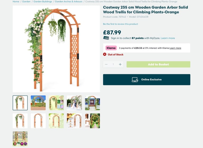Open Garden Buildings breadcrumb
Image resolution: width=203 pixels, height=148 pixels.
click(43, 2)
